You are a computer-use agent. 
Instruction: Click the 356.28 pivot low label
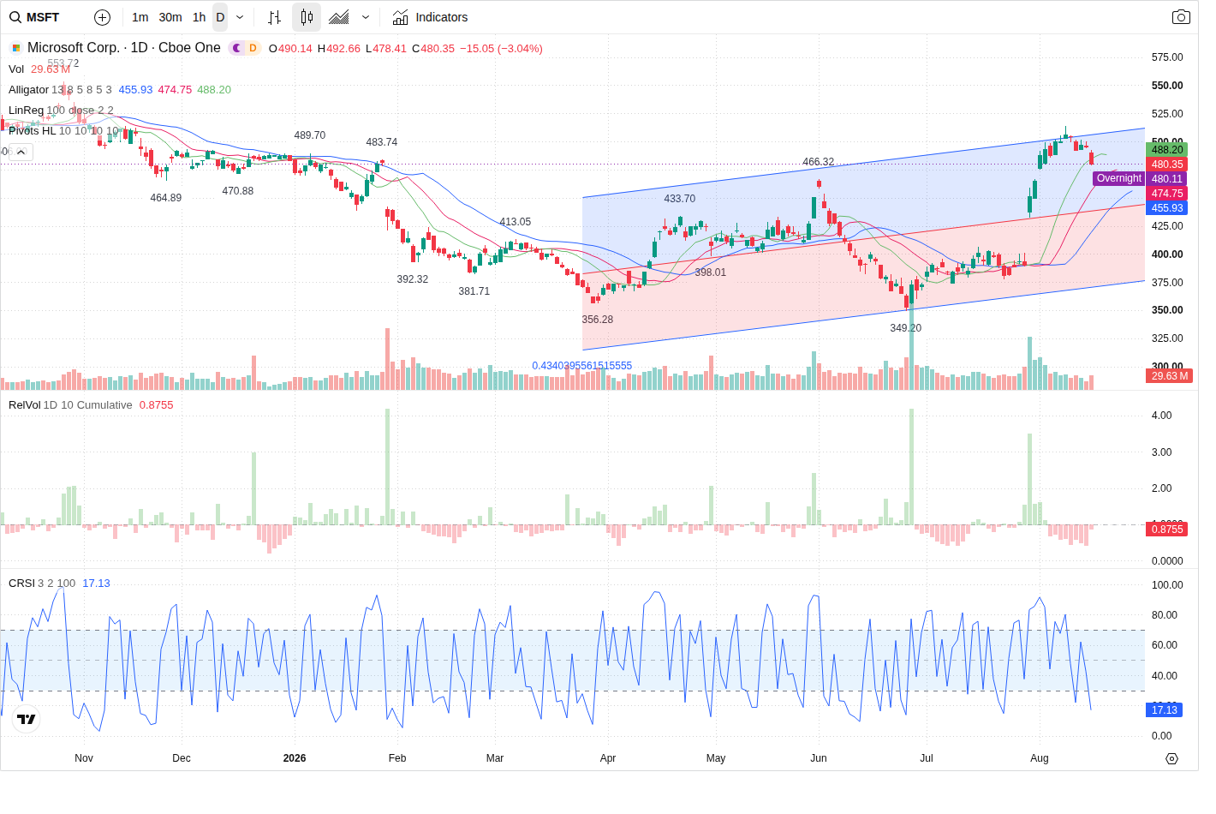click(598, 320)
